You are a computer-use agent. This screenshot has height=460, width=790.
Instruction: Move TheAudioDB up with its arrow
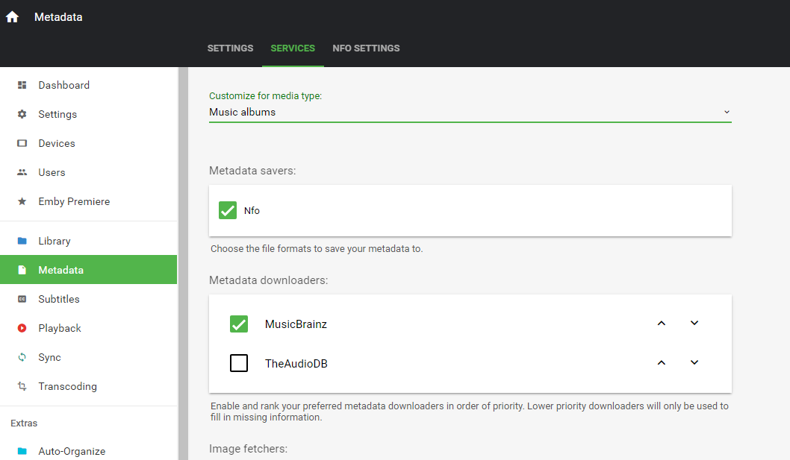661,362
